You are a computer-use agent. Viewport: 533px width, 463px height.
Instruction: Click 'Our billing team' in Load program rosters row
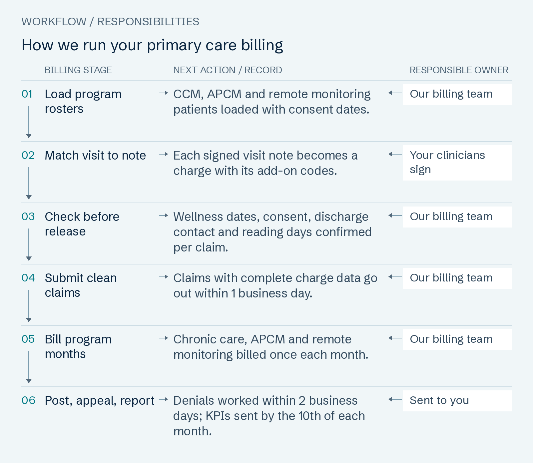point(457,94)
